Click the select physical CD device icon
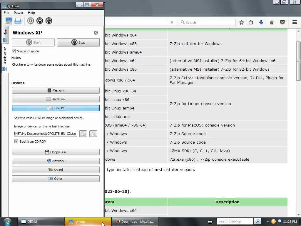Image resolution: width=301 pixels, height=226 pixels. (x=83, y=134)
